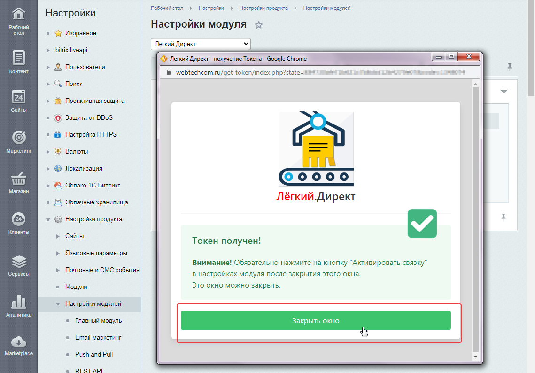Viewport: 535px width, 373px height.
Task: Expand the Поиск tree node
Action: pos(48,84)
